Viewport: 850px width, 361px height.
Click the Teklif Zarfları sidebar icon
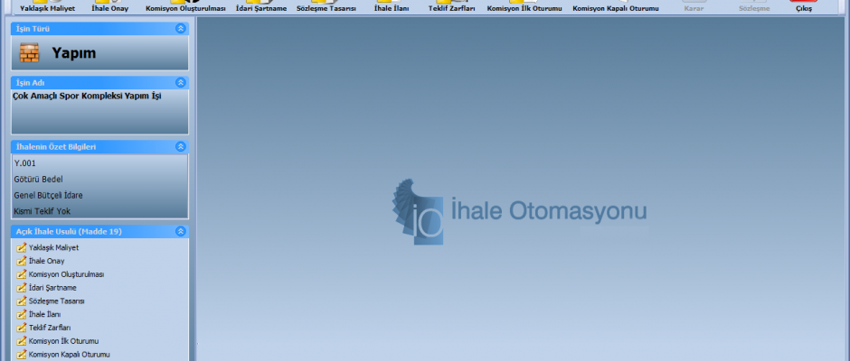pos(22,328)
